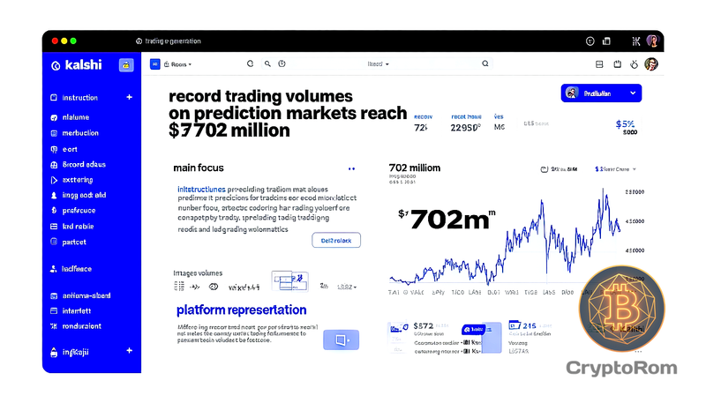Click the icon beside antiome-sibend
The image size is (706, 403).
[x=54, y=296]
